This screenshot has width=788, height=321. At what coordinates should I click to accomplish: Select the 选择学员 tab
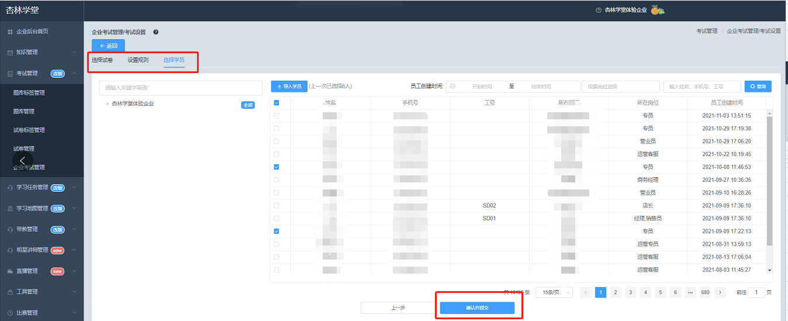[x=174, y=60]
